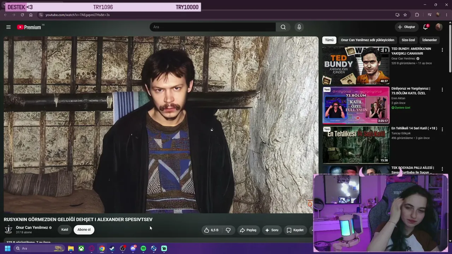
Task: Open the TED BUNDY: AMERİKA'NIN YAKIŞIKLI CANAVARI title
Action: 411,51
